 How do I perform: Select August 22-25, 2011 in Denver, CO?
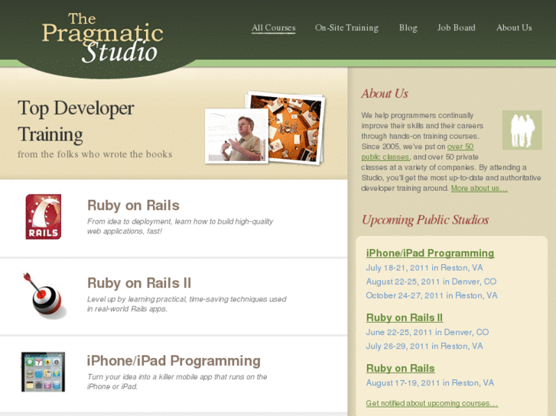431,282
